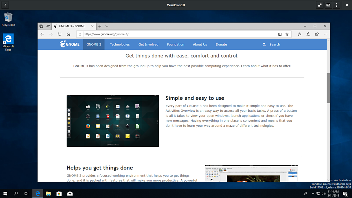Click the Donate link
Screen dimensions: 352x198
[x=221, y=45]
